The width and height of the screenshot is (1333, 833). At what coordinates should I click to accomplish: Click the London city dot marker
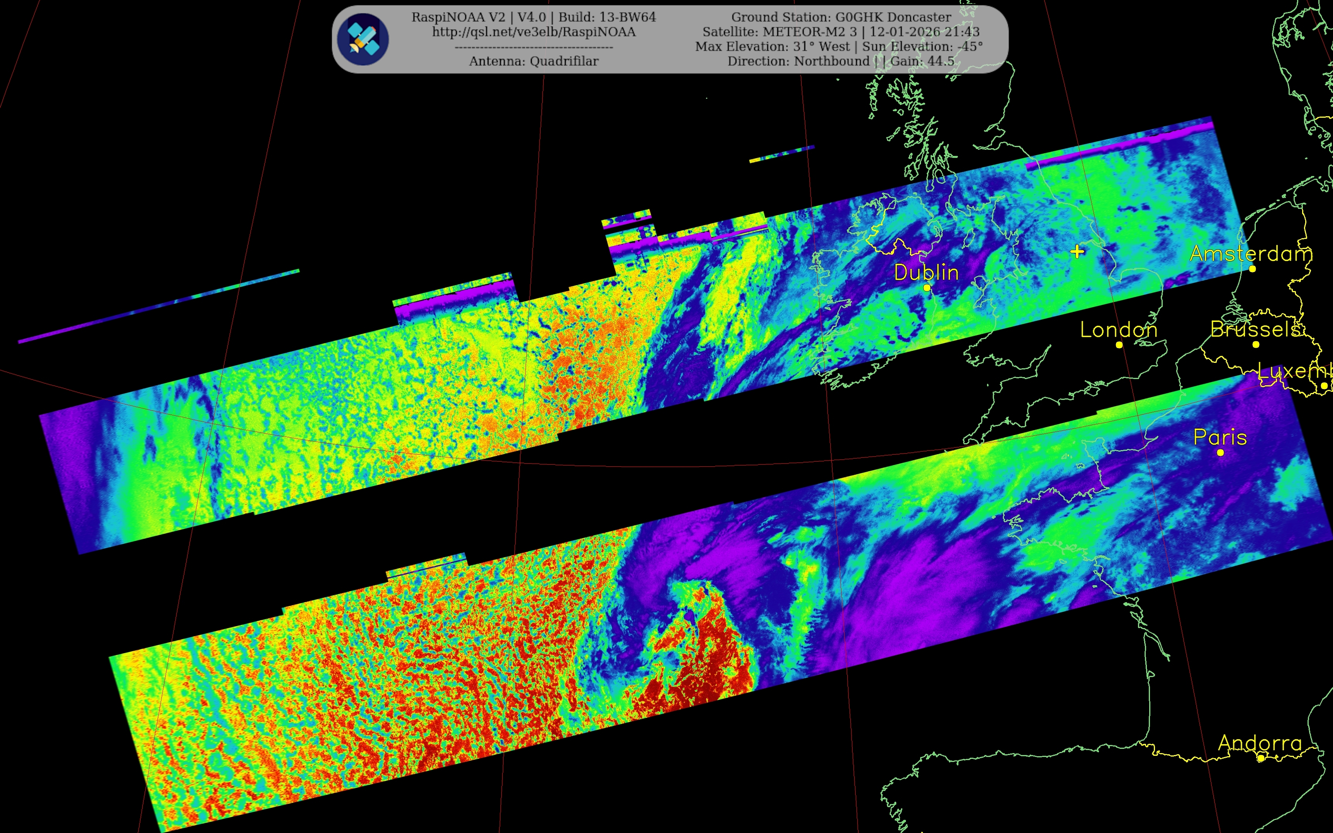1119,345
